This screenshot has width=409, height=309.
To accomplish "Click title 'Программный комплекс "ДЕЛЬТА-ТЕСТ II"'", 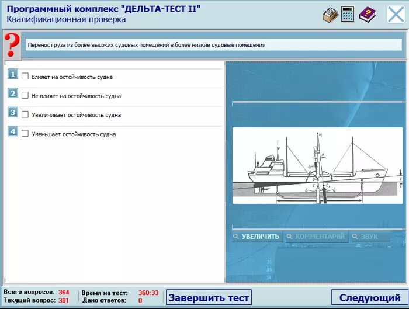I will (103, 9).
